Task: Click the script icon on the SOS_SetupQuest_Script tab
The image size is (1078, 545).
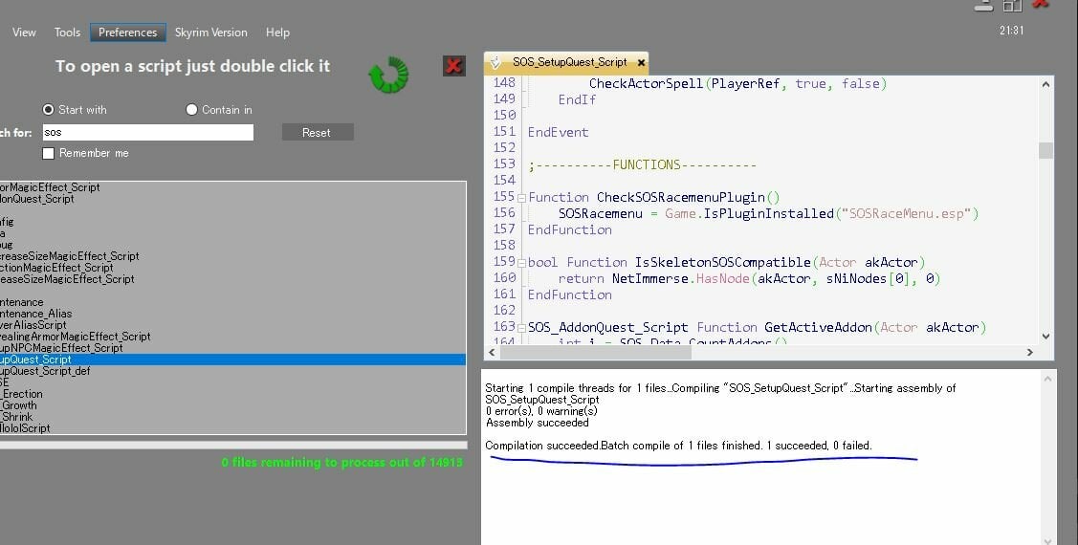Action: 495,62
